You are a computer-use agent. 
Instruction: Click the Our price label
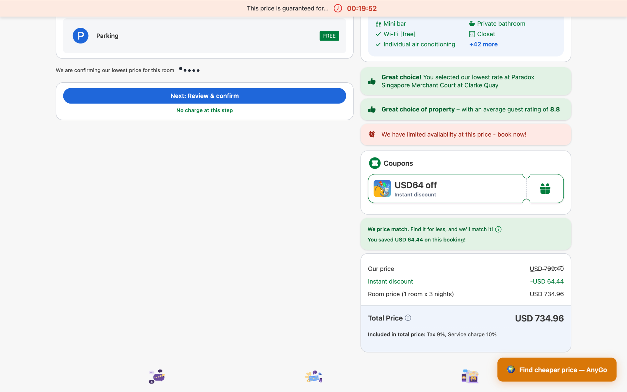381,269
